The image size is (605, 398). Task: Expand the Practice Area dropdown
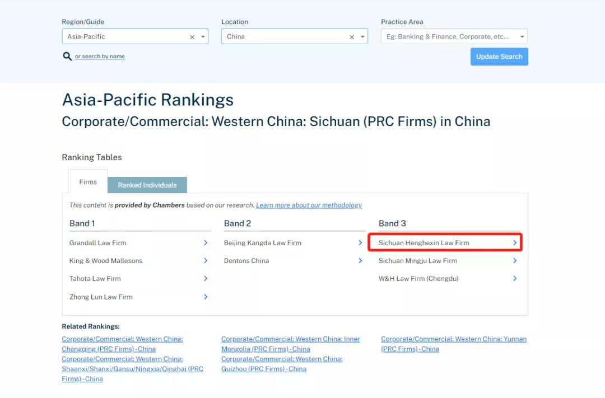(522, 37)
